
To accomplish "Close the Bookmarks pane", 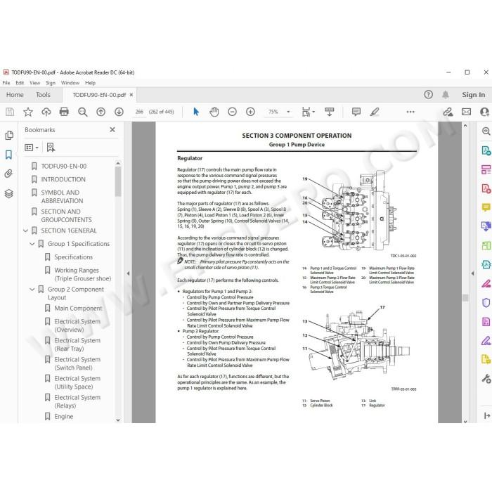I will 112,129.
